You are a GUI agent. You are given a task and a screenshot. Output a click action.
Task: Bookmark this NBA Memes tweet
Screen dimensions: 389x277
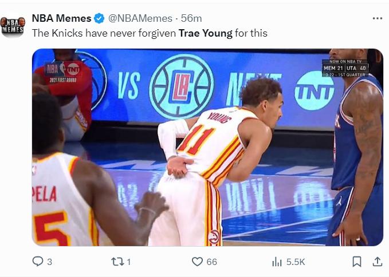356,262
